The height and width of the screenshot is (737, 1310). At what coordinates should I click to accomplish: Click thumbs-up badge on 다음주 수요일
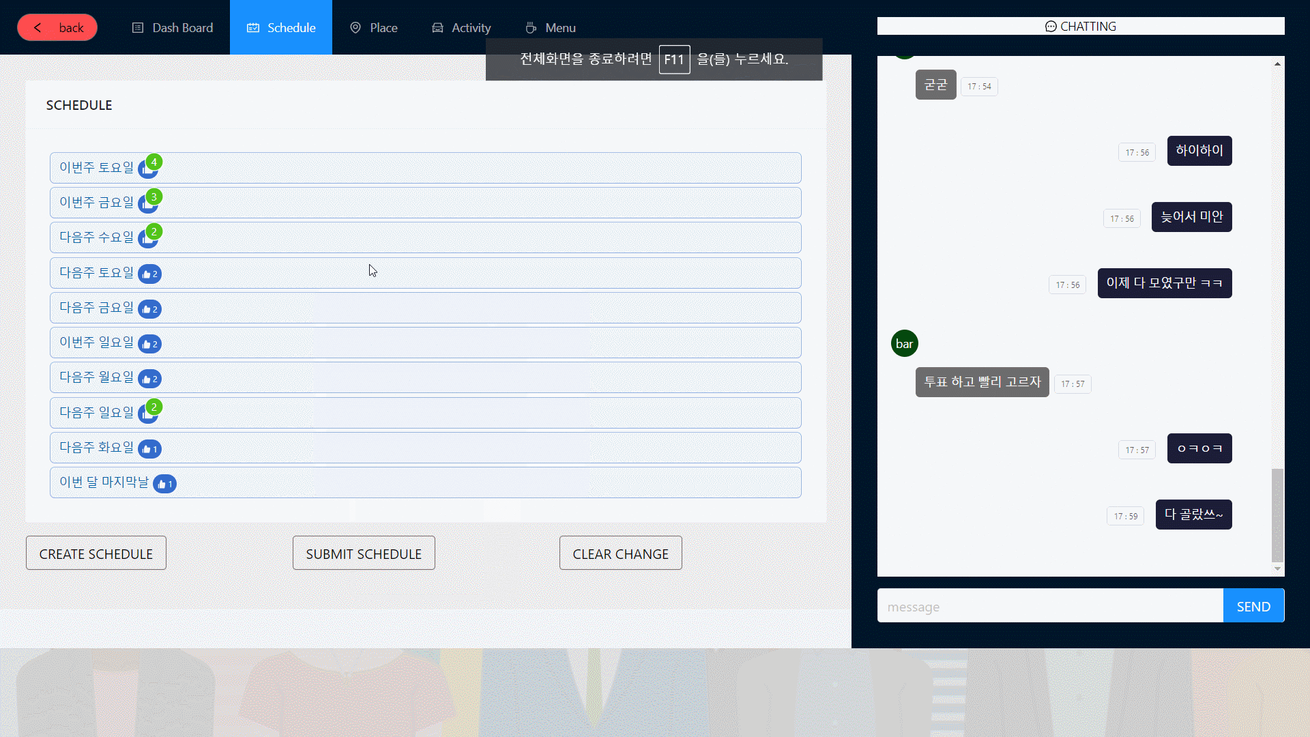click(147, 239)
